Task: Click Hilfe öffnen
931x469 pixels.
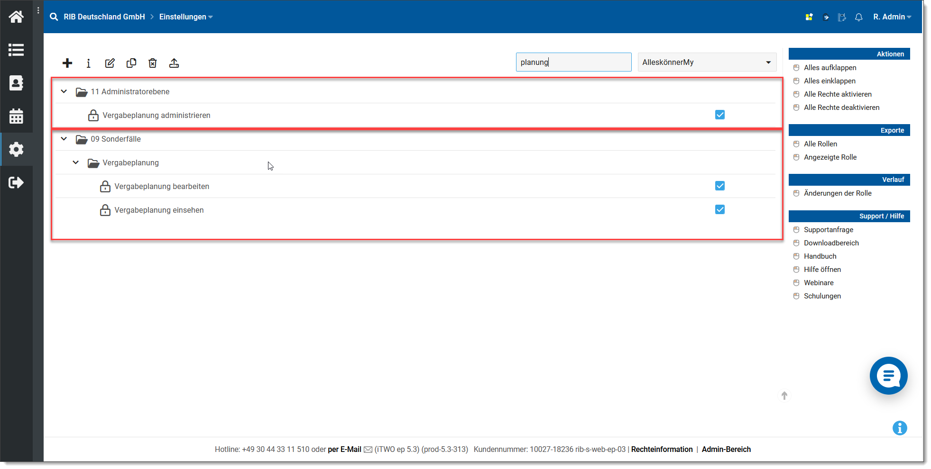Action: point(822,270)
